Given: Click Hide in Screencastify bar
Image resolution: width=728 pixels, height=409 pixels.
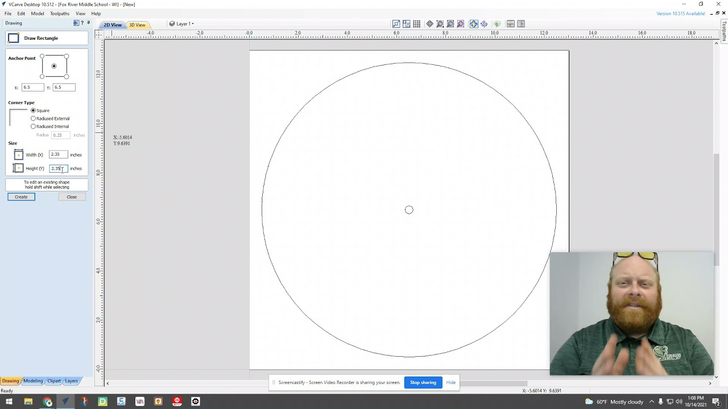Looking at the screenshot, I should (451, 382).
